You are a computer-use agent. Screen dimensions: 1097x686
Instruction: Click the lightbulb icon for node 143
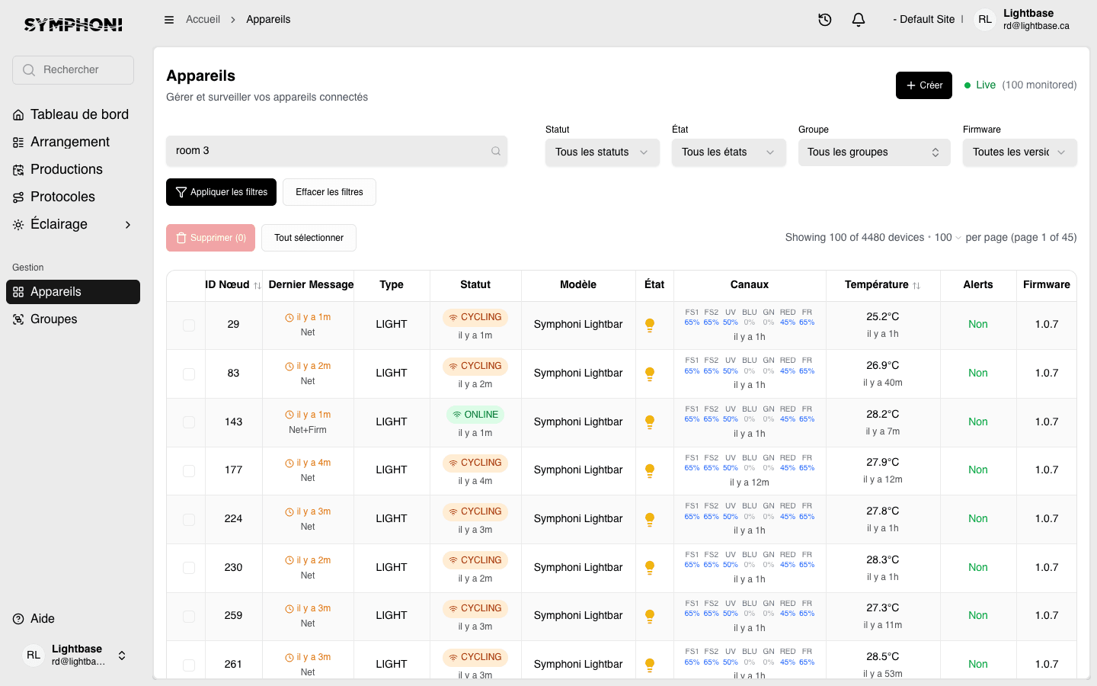(x=650, y=422)
